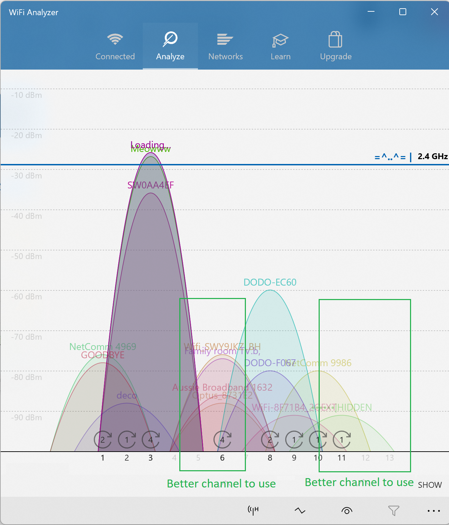Select the deco network label
Image resolution: width=449 pixels, height=525 pixels.
click(127, 395)
